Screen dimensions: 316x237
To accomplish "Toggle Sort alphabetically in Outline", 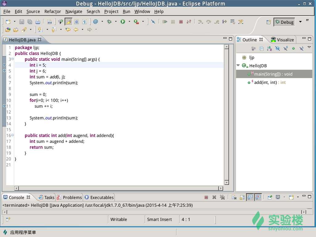I will [269, 48].
